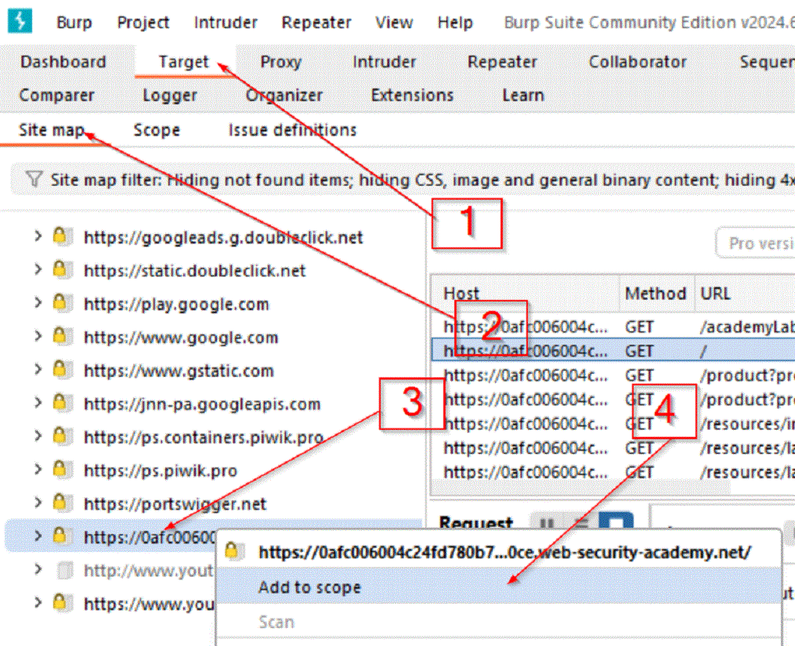This screenshot has height=646, width=795.
Task: Click the padlock icon next to https://www.gstatic.com
Action: (x=61, y=370)
